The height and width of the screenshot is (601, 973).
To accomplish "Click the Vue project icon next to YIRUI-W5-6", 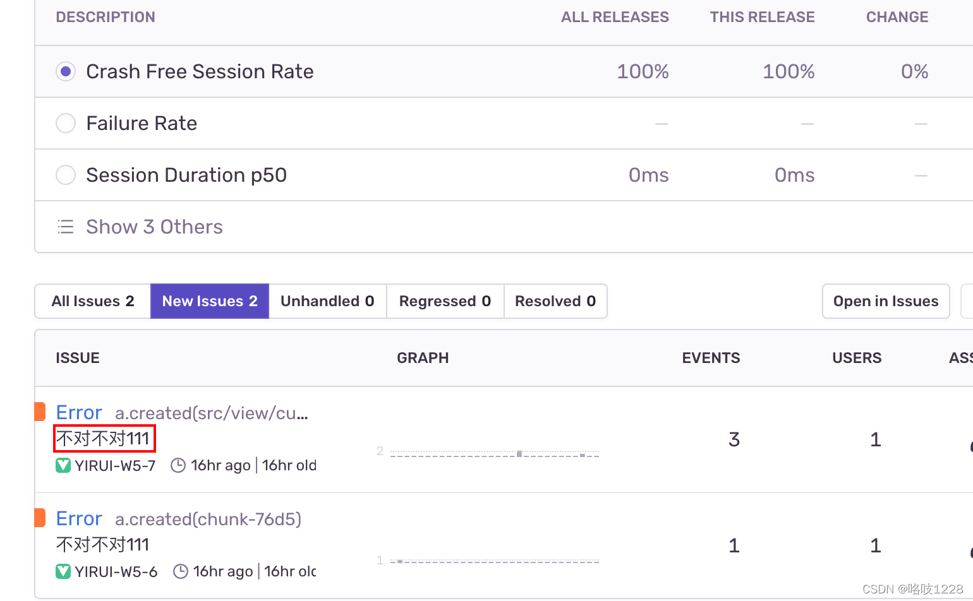I will point(63,572).
